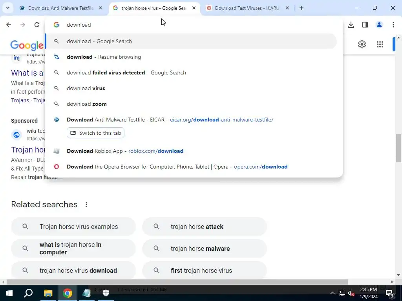Close the Download Test Viruses IKARUS tab
Viewport: 402px width, 301px height.
(287, 8)
